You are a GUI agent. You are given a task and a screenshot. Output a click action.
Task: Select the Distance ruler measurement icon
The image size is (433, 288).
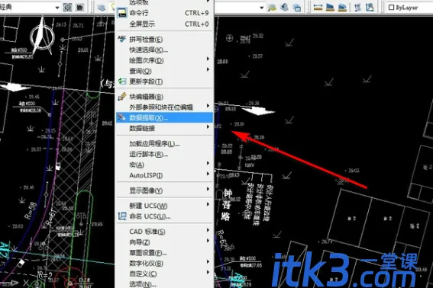point(318,8)
